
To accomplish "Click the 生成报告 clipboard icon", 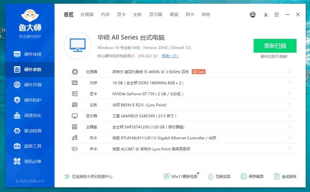I will [277, 177].
